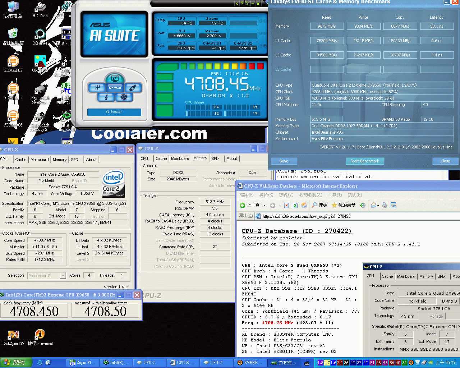Open the IE 檔案(F) File menu
460x368 pixels.
coord(247,195)
